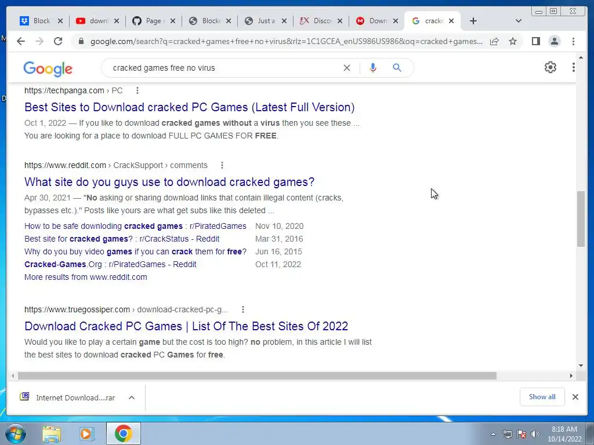The height and width of the screenshot is (445, 594).
Task: Open the Action Center flag icon
Action: pyautogui.click(x=521, y=434)
